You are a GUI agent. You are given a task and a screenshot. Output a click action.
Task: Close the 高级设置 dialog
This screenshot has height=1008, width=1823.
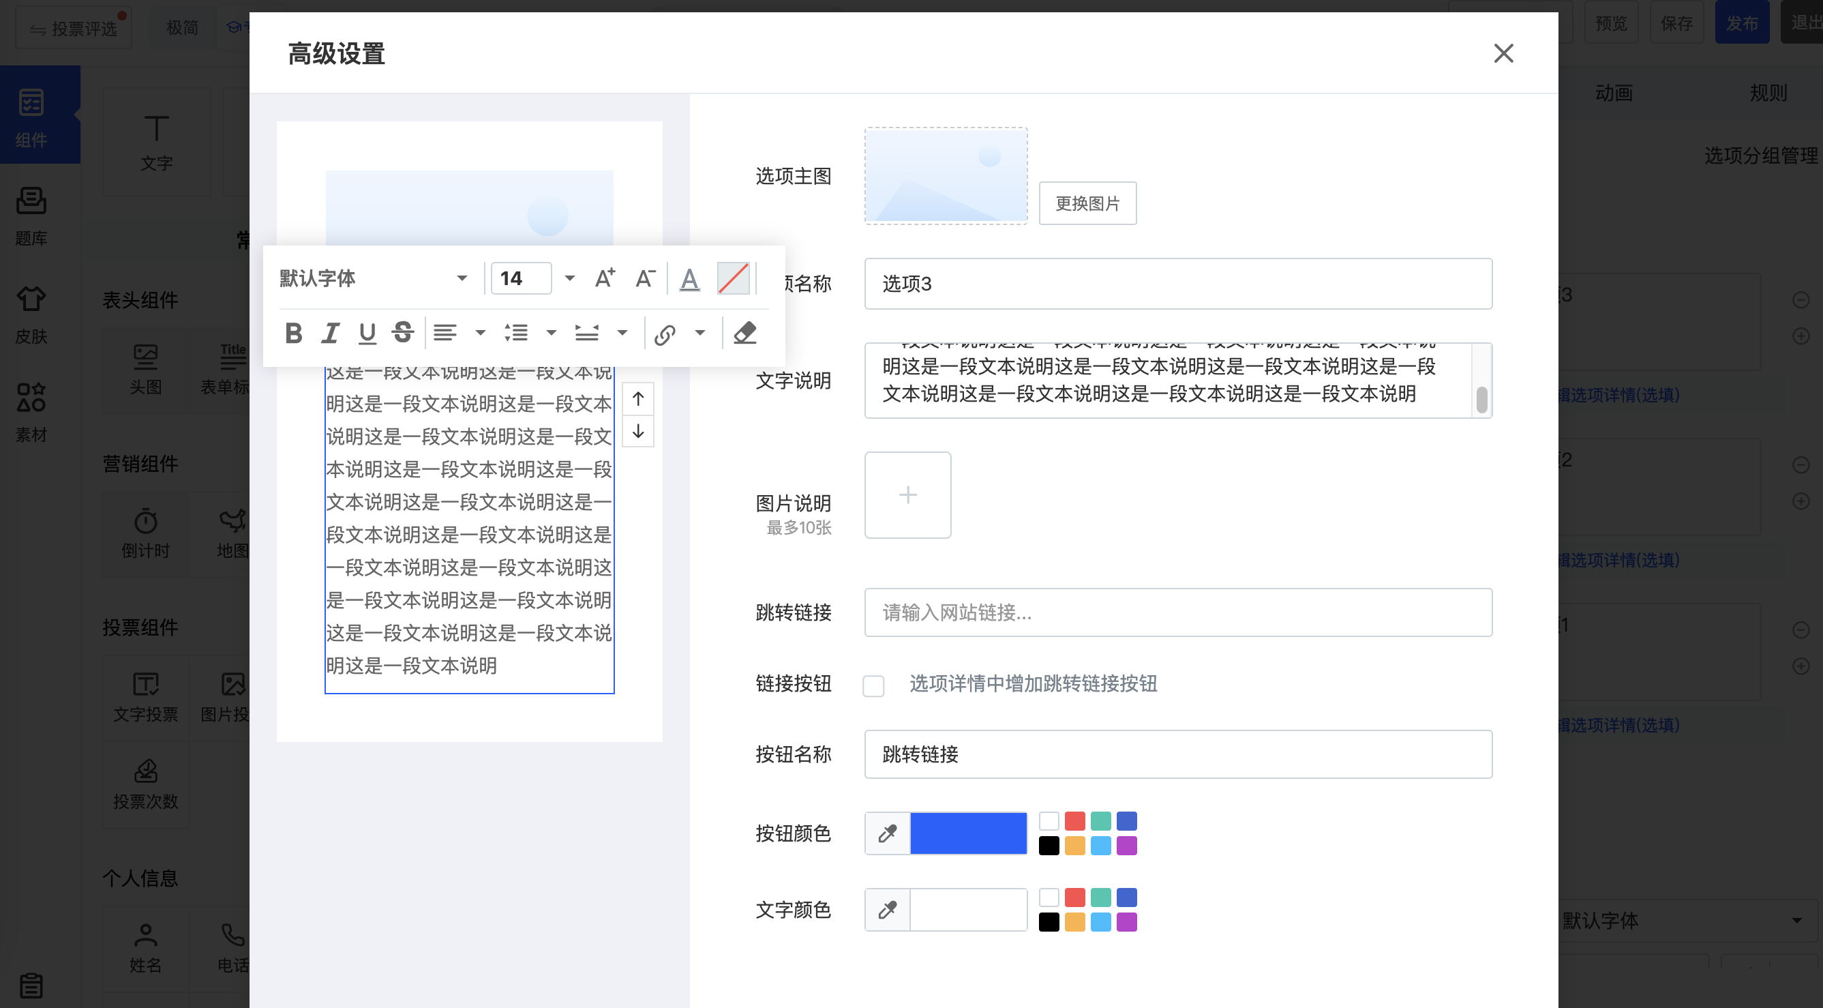tap(1503, 53)
